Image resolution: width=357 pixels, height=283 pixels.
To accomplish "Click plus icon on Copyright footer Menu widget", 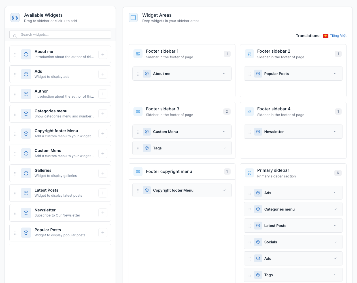I will tap(103, 134).
